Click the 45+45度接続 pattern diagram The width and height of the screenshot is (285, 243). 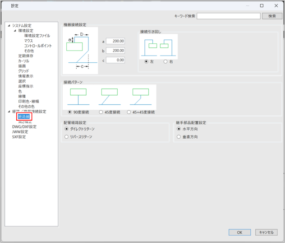coord(140,96)
